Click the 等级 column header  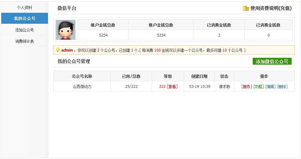click(168, 76)
